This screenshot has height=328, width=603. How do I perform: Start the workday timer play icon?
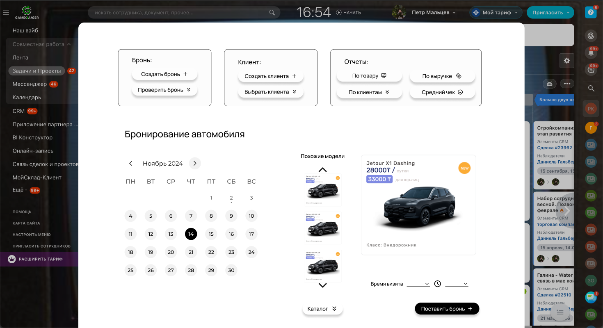pyautogui.click(x=339, y=13)
